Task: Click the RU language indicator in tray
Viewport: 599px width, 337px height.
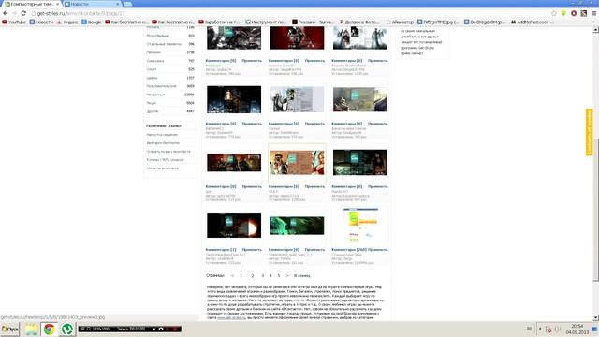Action: 530,329
